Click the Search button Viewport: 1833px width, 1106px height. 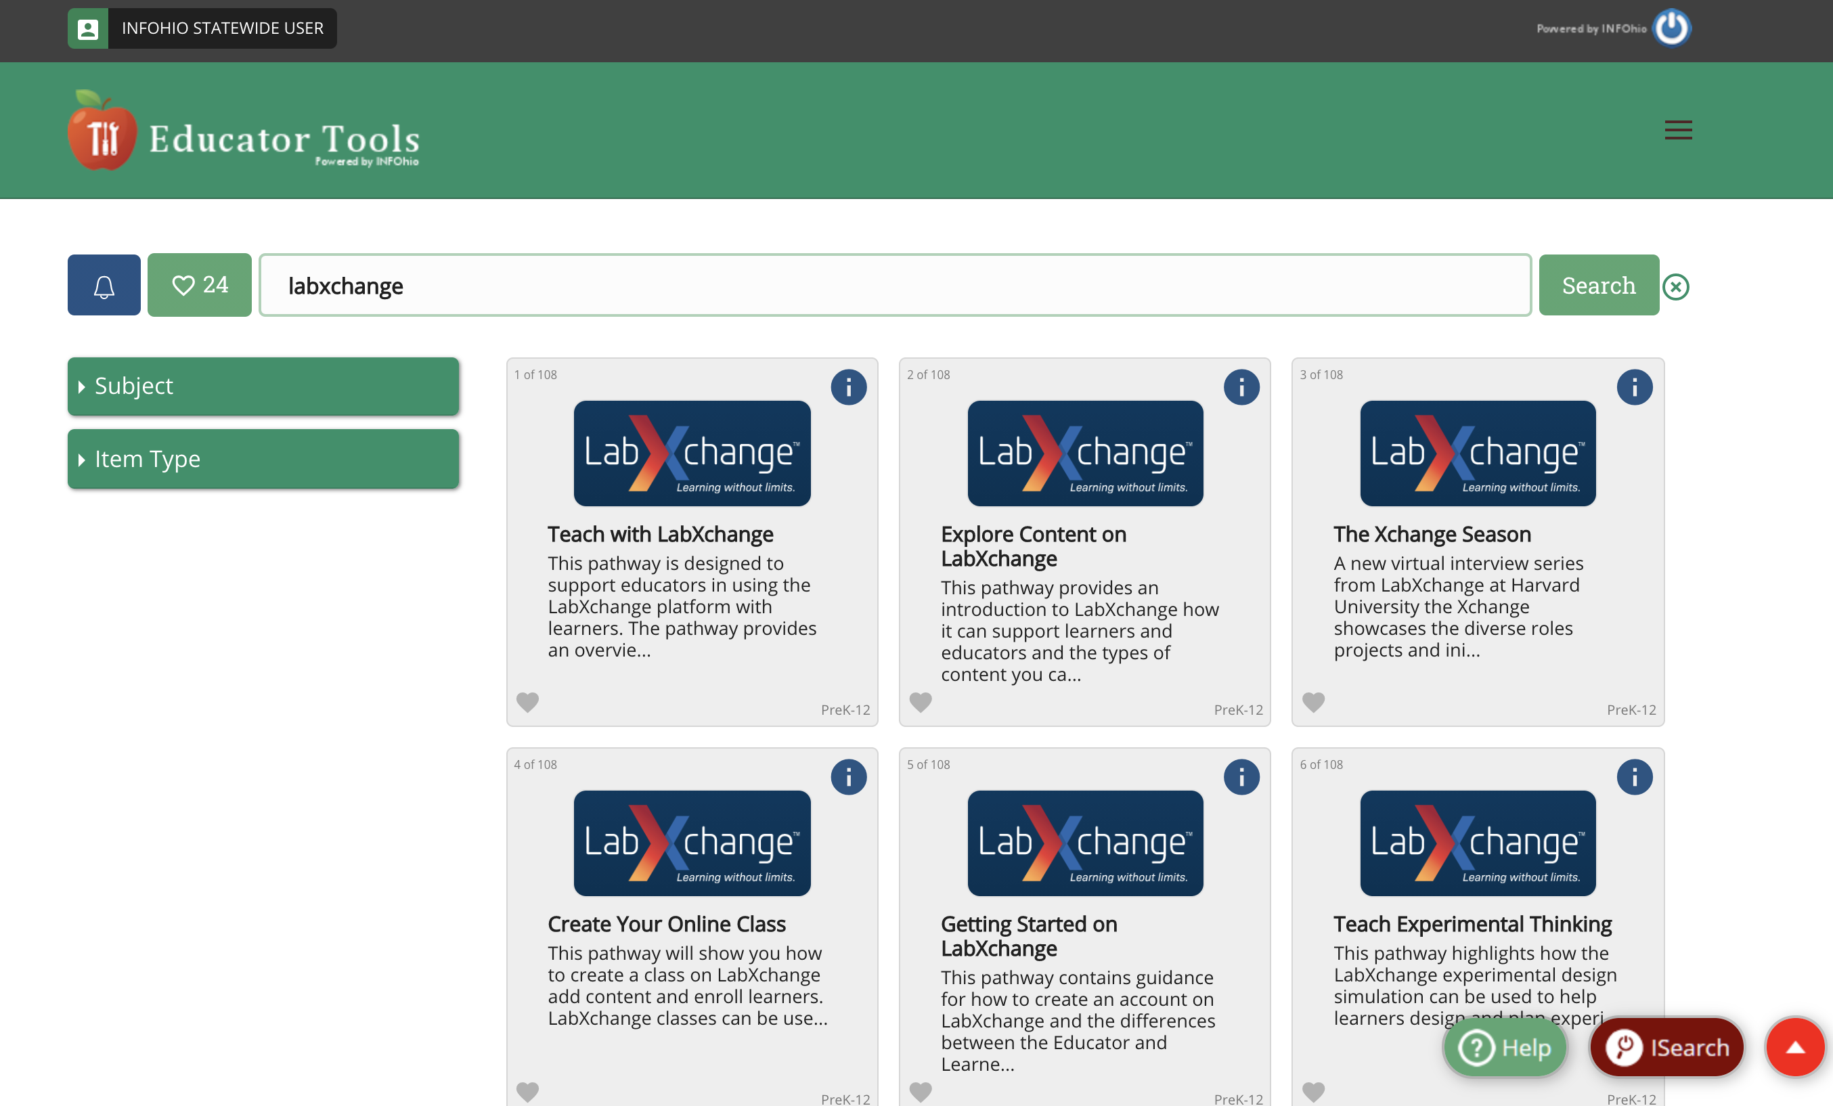coord(1598,285)
